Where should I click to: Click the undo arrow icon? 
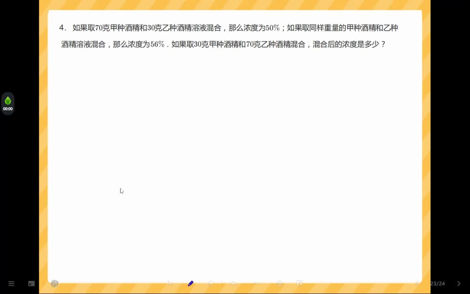(x=234, y=283)
